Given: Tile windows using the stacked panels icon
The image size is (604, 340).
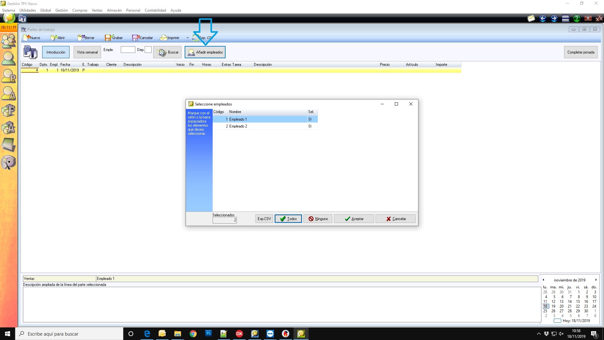Looking at the screenshot, I should click(565, 19).
